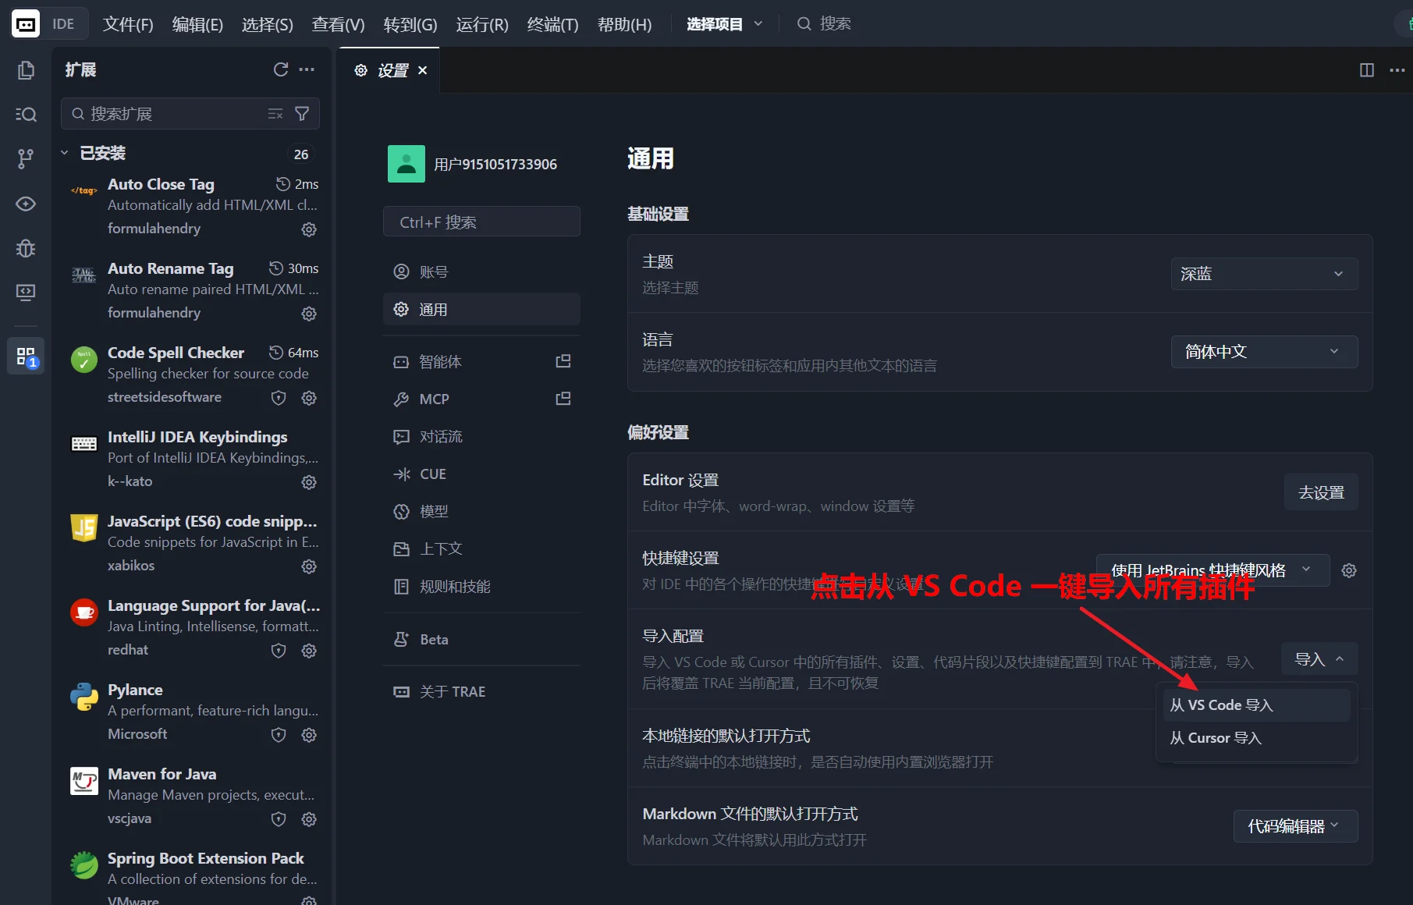Open 关于 TRAE section
Viewport: 1413px width, 905px height.
pyautogui.click(x=481, y=691)
